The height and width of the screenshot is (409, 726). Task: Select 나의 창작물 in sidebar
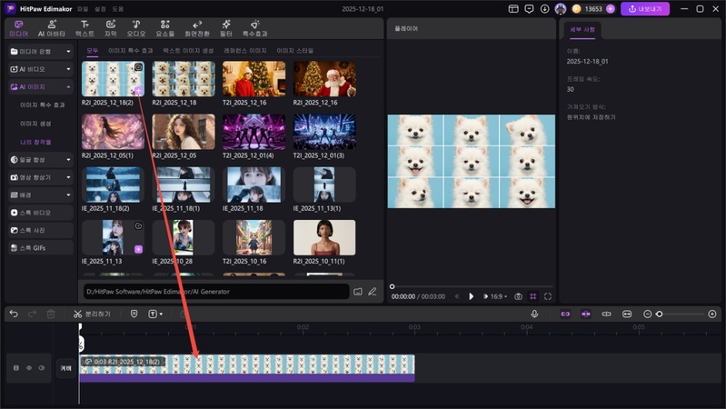tap(35, 142)
